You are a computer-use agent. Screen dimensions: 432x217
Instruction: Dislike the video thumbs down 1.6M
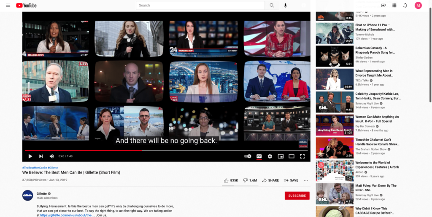point(250,180)
